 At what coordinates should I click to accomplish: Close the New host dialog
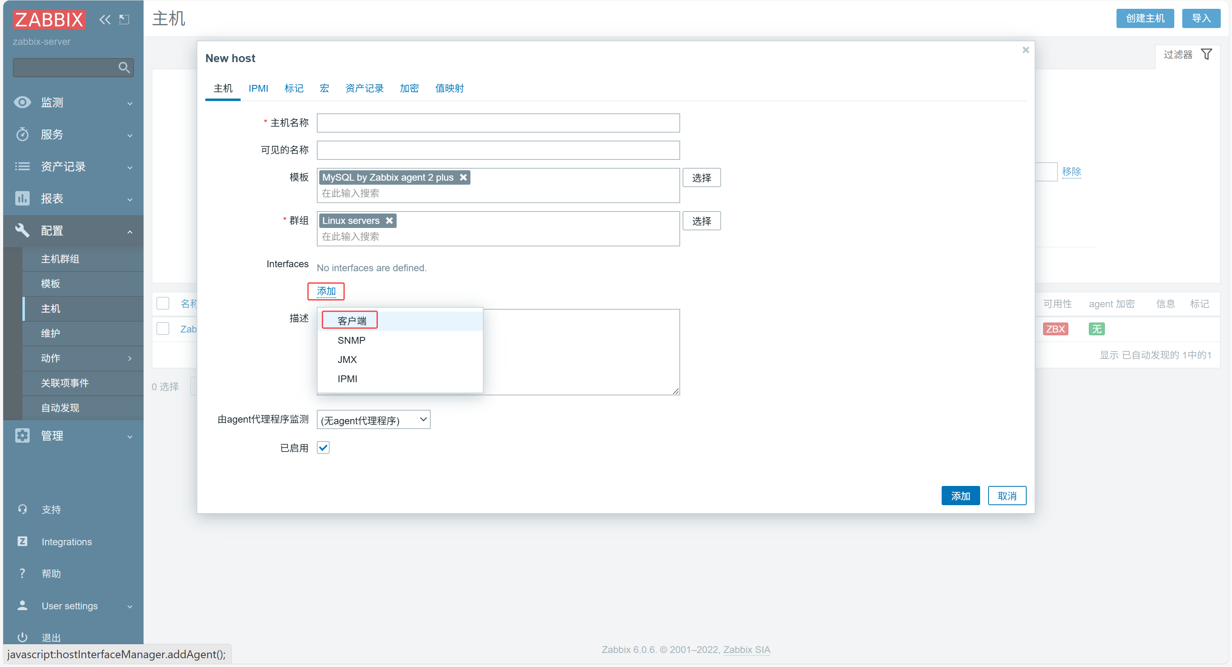(x=1025, y=50)
